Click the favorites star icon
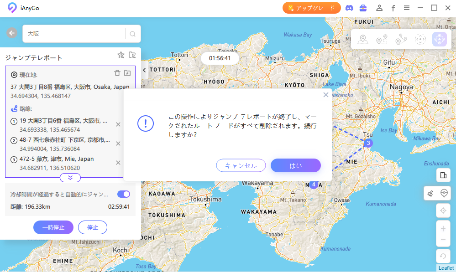The width and height of the screenshot is (456, 272). (x=121, y=55)
